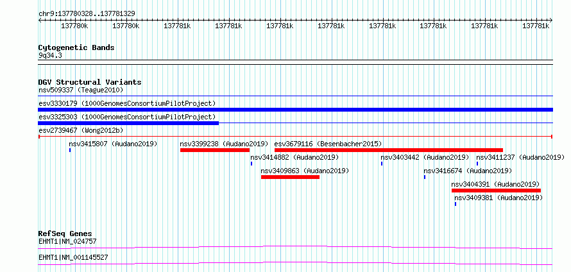Click the nsv3409863 (Audano2019) label
The height and width of the screenshot is (272, 571).
(305, 171)
